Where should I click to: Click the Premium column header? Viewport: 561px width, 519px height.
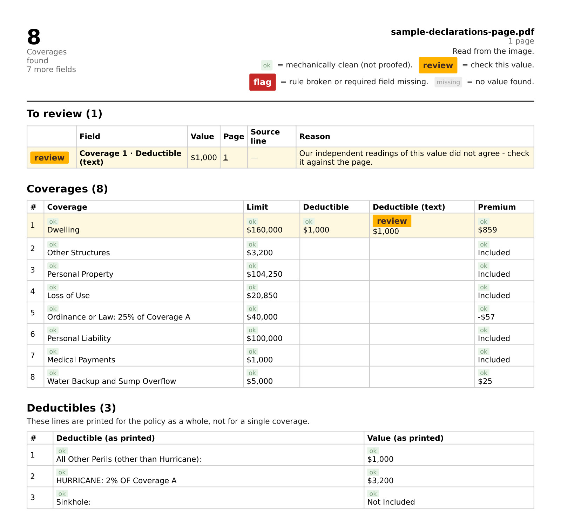(x=497, y=207)
